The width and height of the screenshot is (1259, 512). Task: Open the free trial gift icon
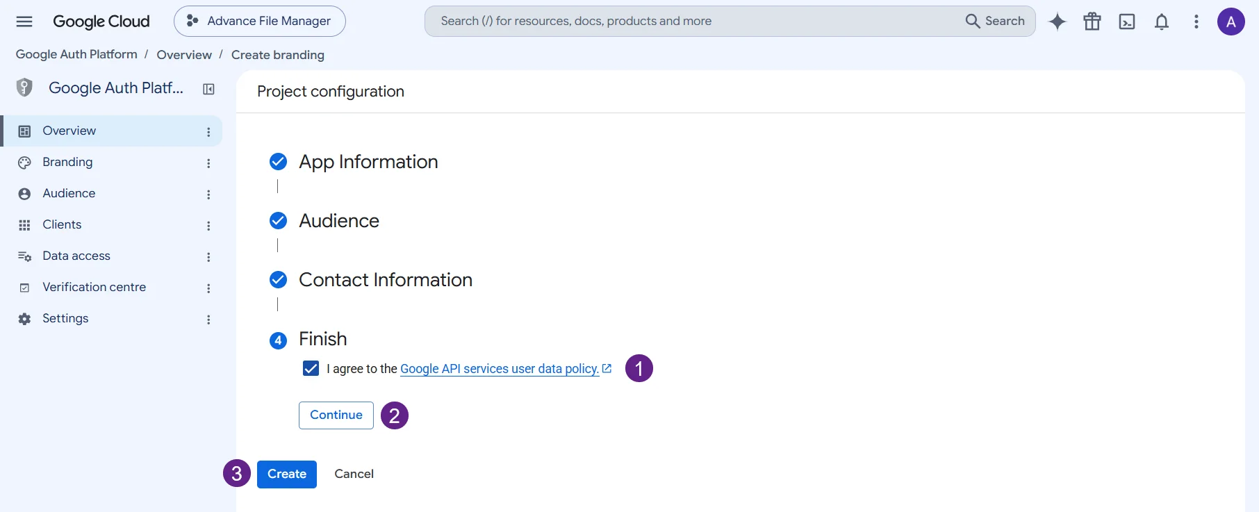point(1092,22)
